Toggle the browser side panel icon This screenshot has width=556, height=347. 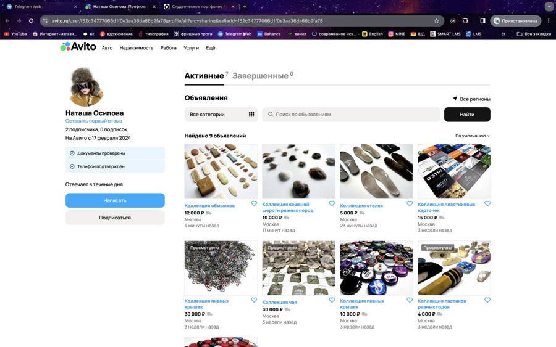click(482, 21)
